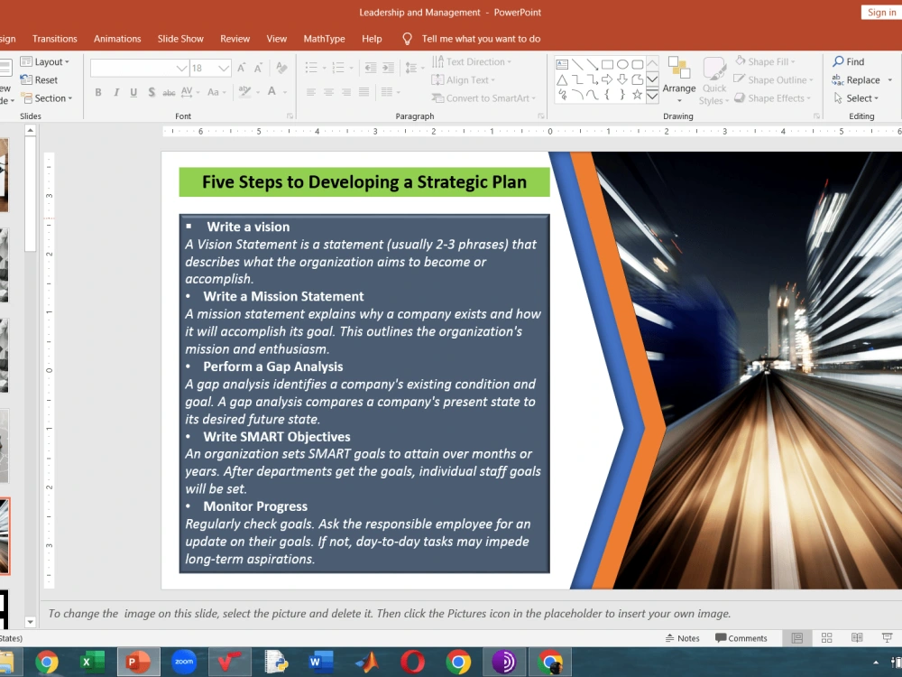Click Find in Editing group

point(849,61)
